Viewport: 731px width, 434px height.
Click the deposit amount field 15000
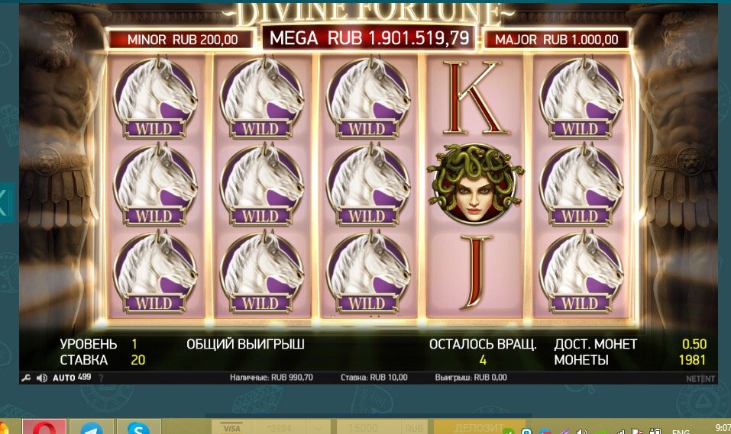tap(368, 427)
